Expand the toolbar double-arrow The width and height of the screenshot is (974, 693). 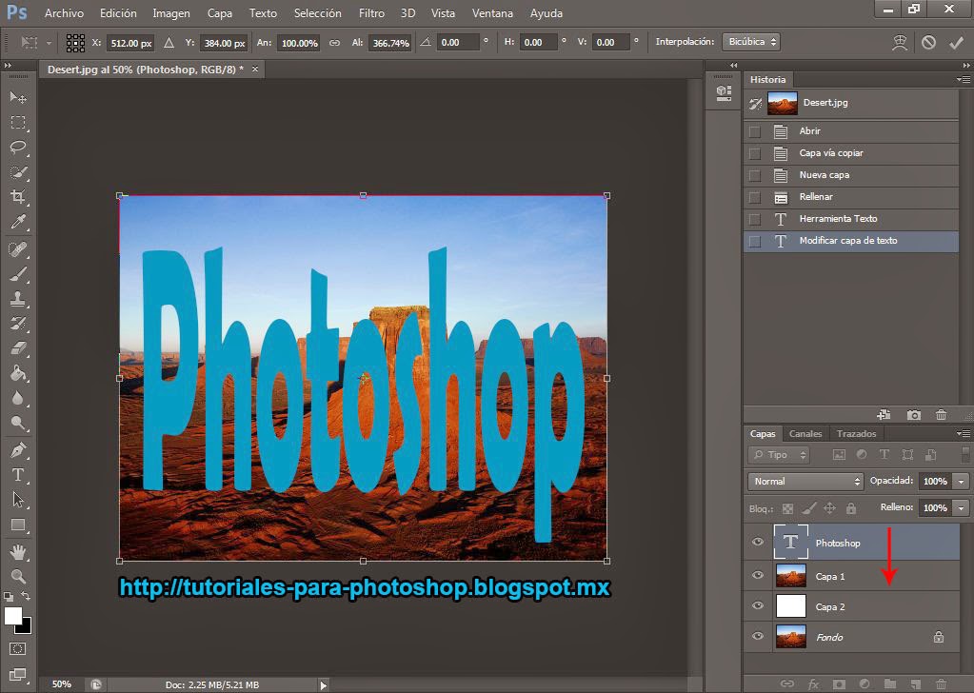pyautogui.click(x=8, y=65)
